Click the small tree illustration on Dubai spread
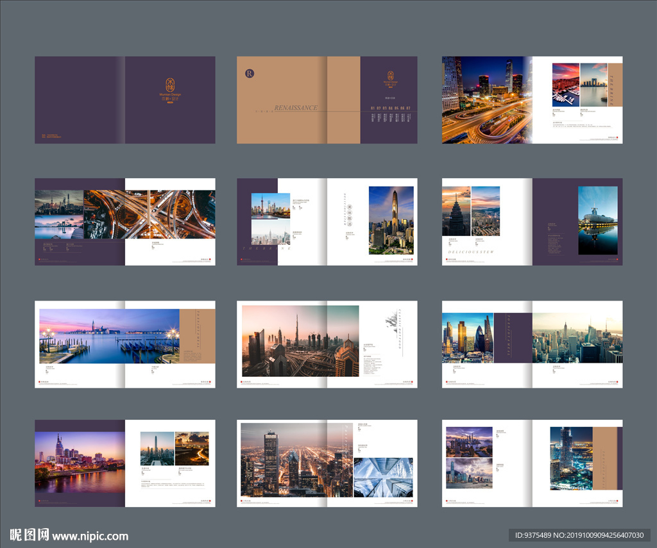657x548 pixels. tap(392, 322)
